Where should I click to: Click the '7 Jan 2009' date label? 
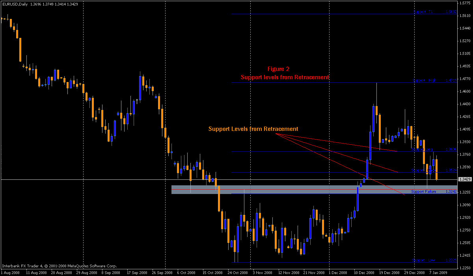439,273
